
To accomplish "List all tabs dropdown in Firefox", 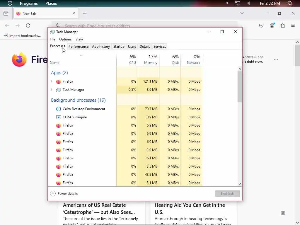I will click(x=242, y=13).
